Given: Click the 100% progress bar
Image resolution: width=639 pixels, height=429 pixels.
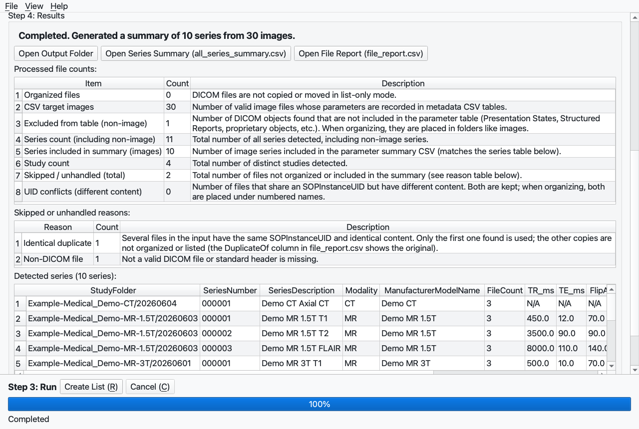Looking at the screenshot, I should pos(319,404).
